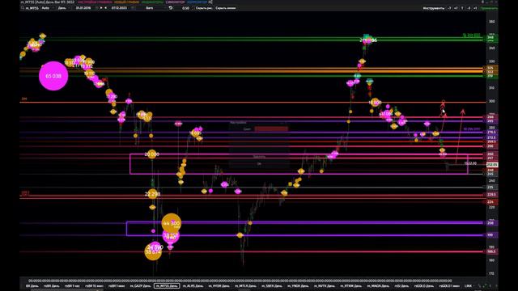Switch to the m_MAGN День tab

tap(378, 286)
